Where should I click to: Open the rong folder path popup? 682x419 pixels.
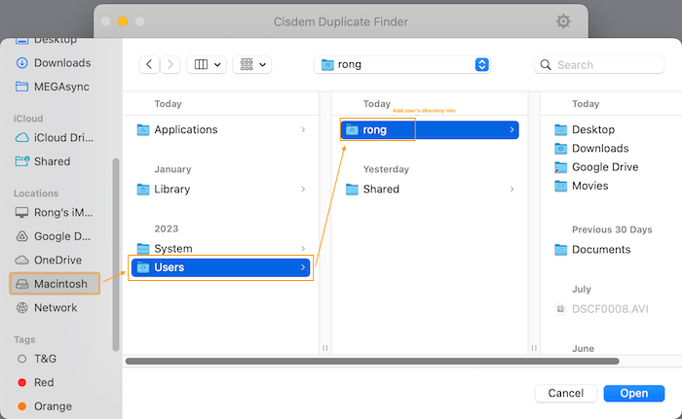[x=402, y=64]
